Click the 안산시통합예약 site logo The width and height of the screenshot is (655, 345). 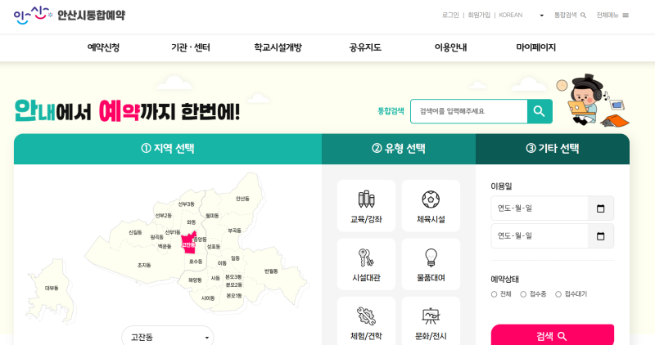tap(70, 16)
